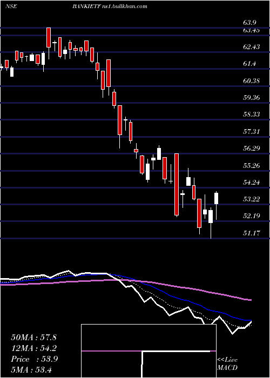Select the 63.45 price axis label

click(252, 30)
